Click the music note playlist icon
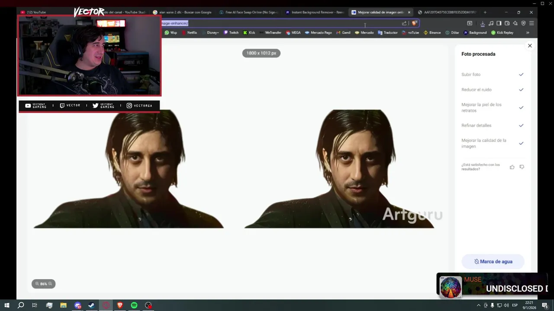554x311 pixels. tap(491, 23)
